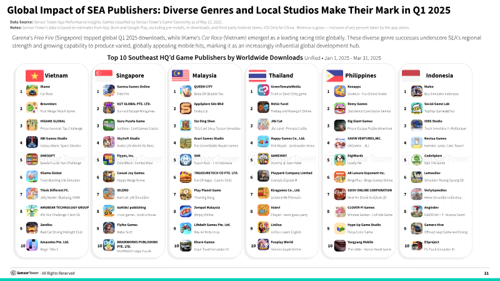Click the 'Data Source:' note line
The height and width of the screenshot is (281, 500).
point(116,22)
